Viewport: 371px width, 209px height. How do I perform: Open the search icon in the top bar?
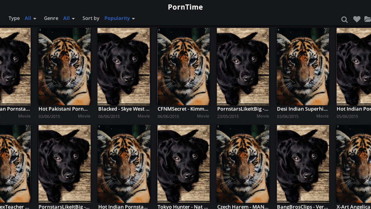click(344, 19)
